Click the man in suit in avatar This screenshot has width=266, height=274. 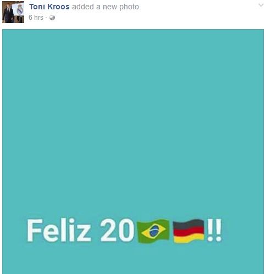click(x=8, y=14)
